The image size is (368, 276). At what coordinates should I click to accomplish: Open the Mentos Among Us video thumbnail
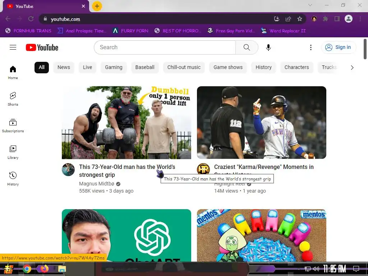pyautogui.click(x=262, y=235)
